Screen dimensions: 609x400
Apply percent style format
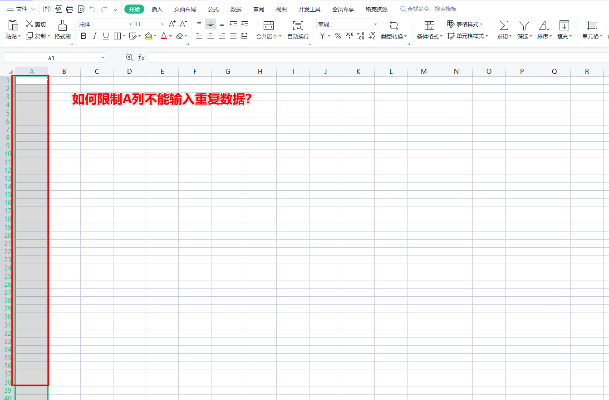pos(338,36)
